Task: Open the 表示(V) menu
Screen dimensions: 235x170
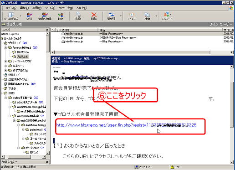Action: pyautogui.click(x=37, y=8)
